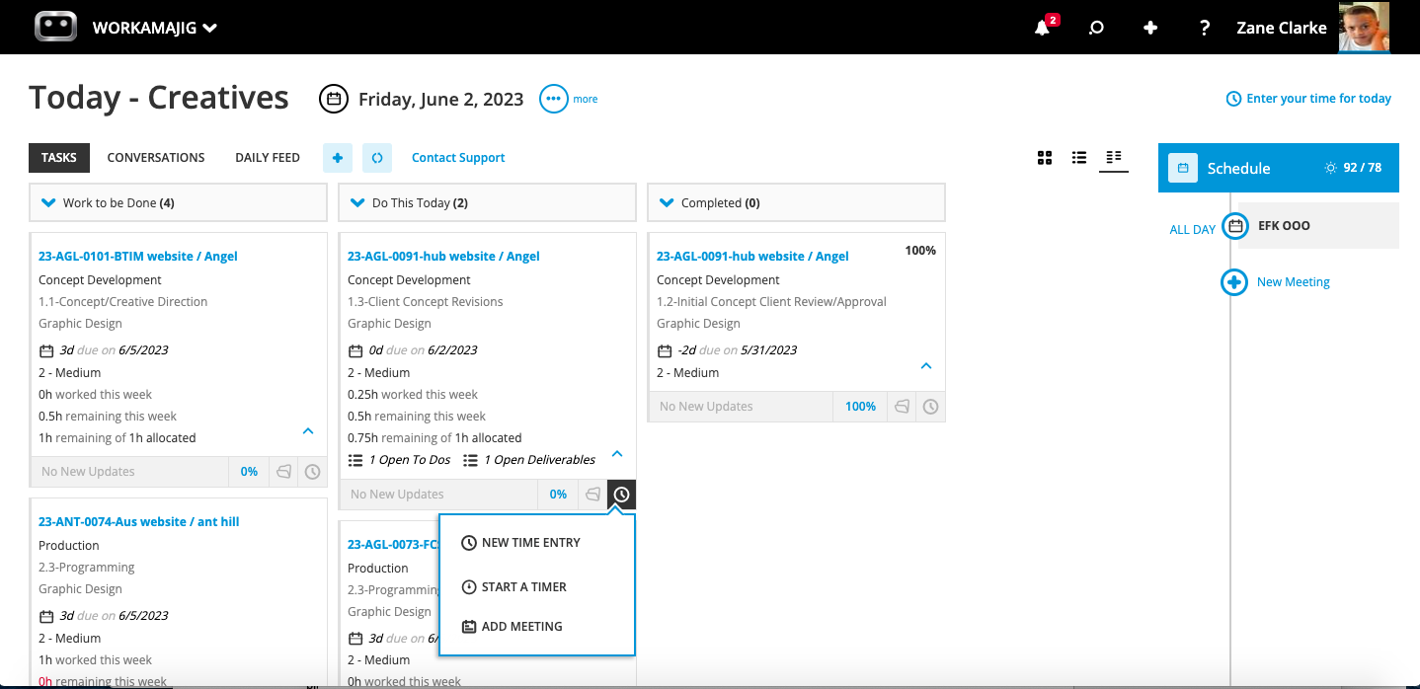Open clock time icon on completed card
Screen dimensions: 1420x689
(930, 407)
